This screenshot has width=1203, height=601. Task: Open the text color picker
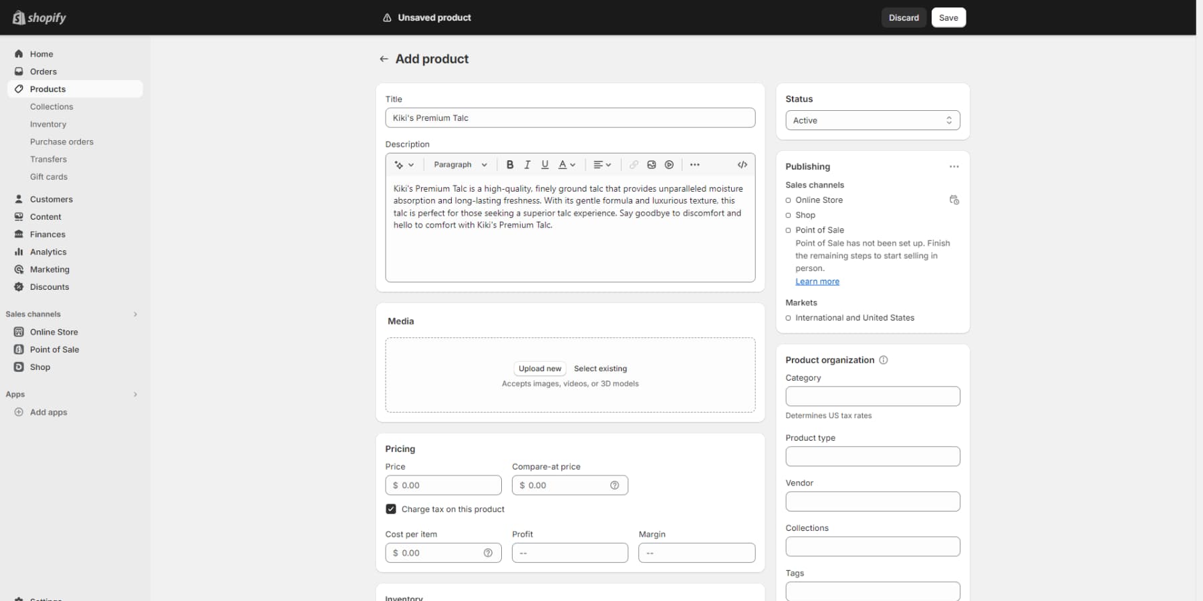[x=566, y=164]
